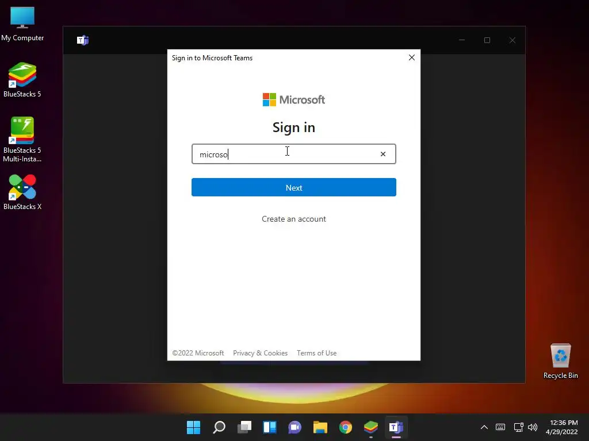Show hidden system tray icons

pos(484,427)
